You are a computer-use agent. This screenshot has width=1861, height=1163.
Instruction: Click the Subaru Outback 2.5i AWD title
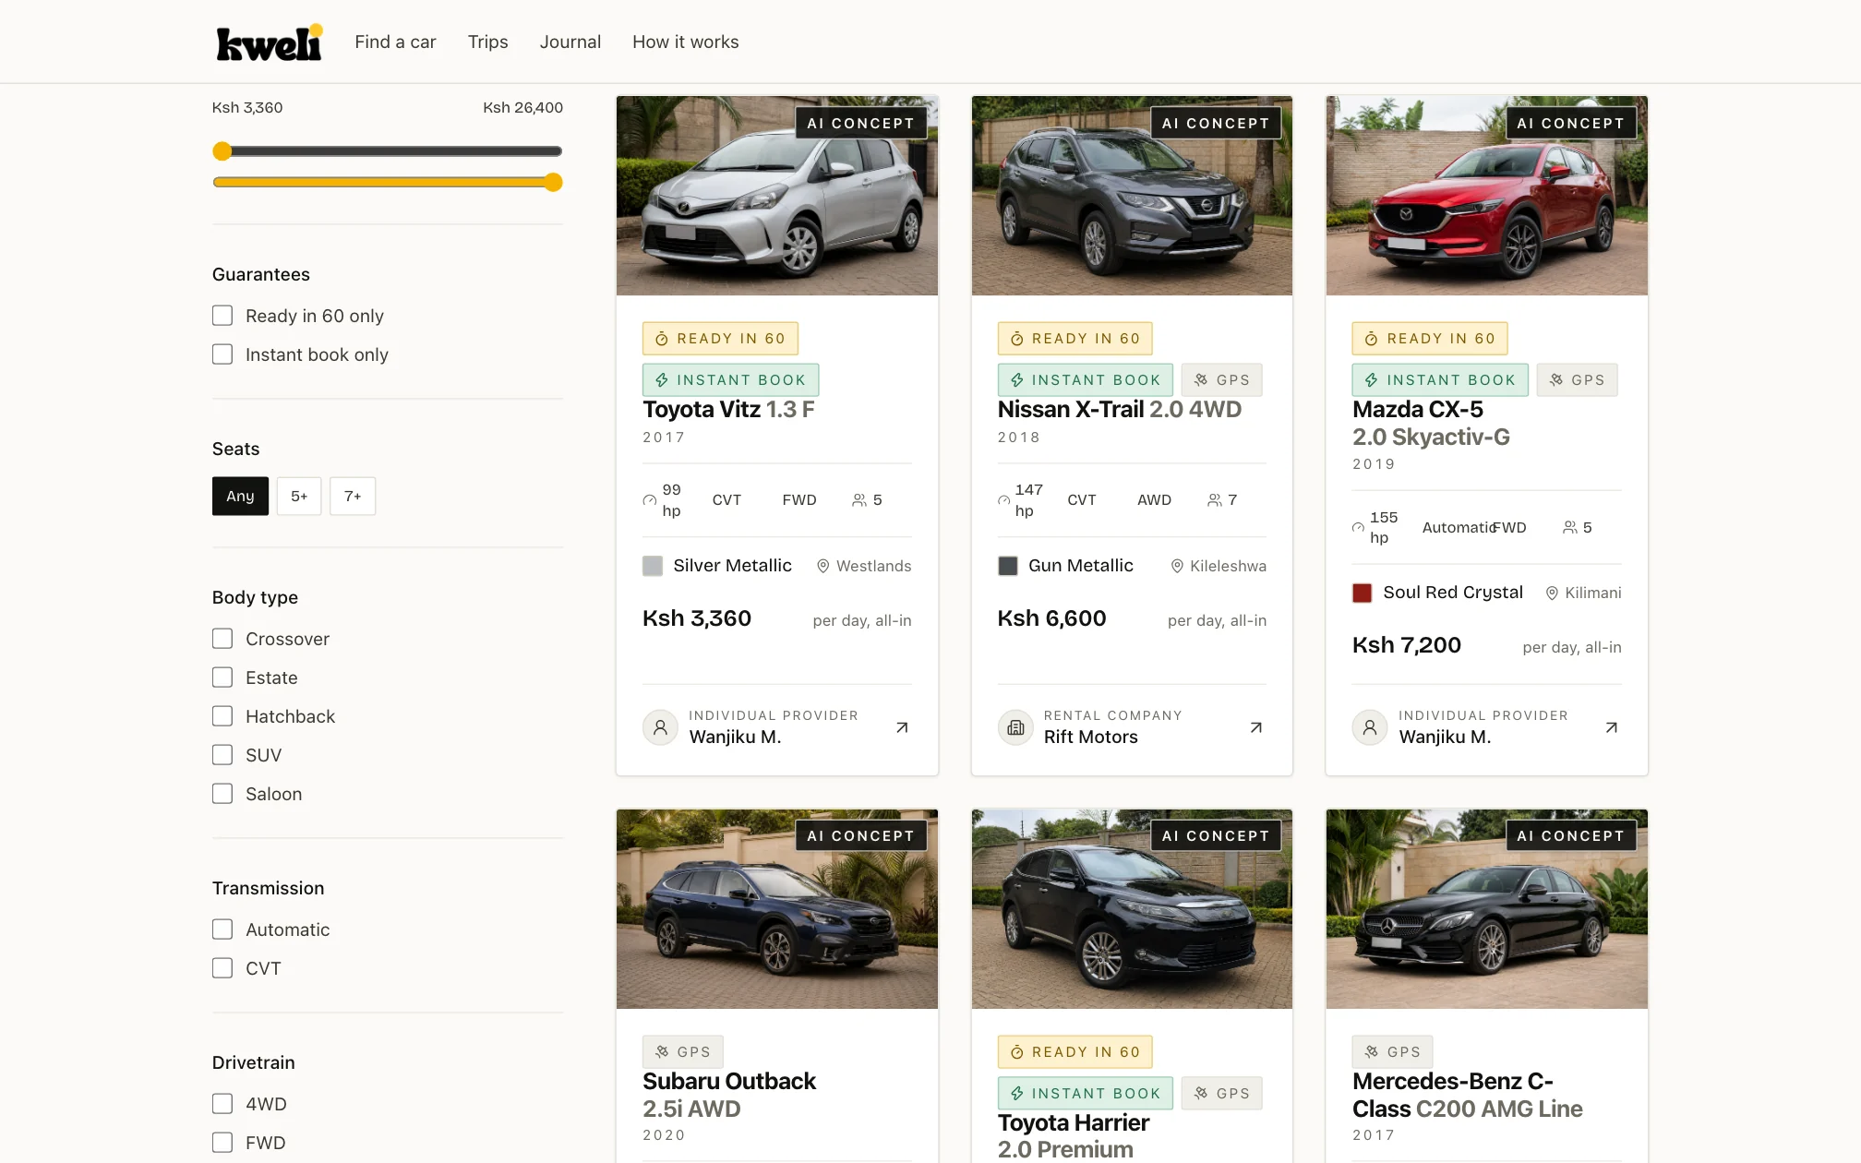(x=729, y=1095)
